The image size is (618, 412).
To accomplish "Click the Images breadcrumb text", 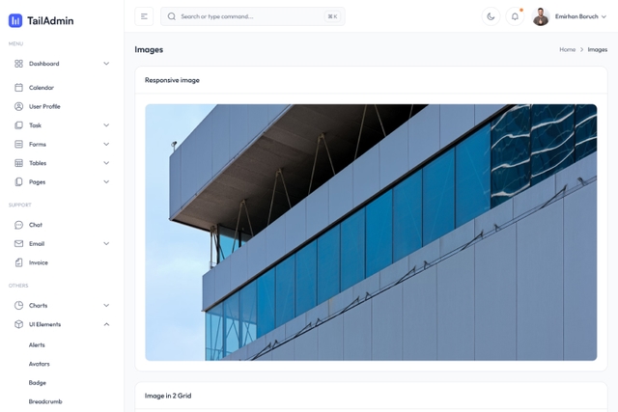I will pos(598,49).
